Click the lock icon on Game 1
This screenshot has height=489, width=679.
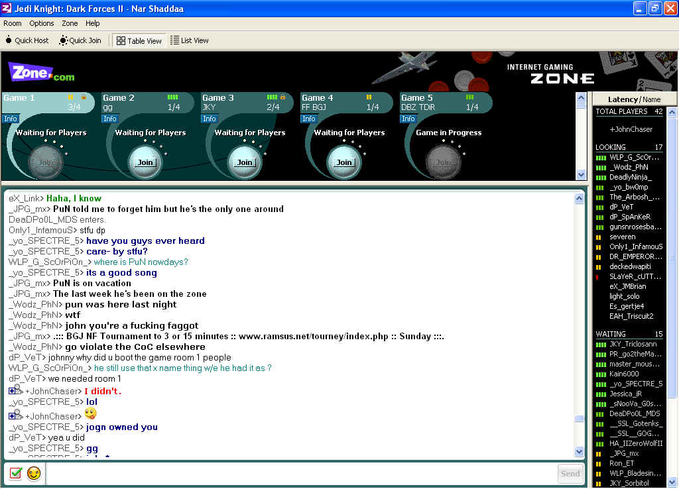click(x=84, y=97)
